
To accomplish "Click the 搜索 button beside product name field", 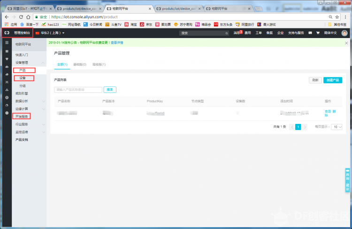I will click(x=110, y=90).
